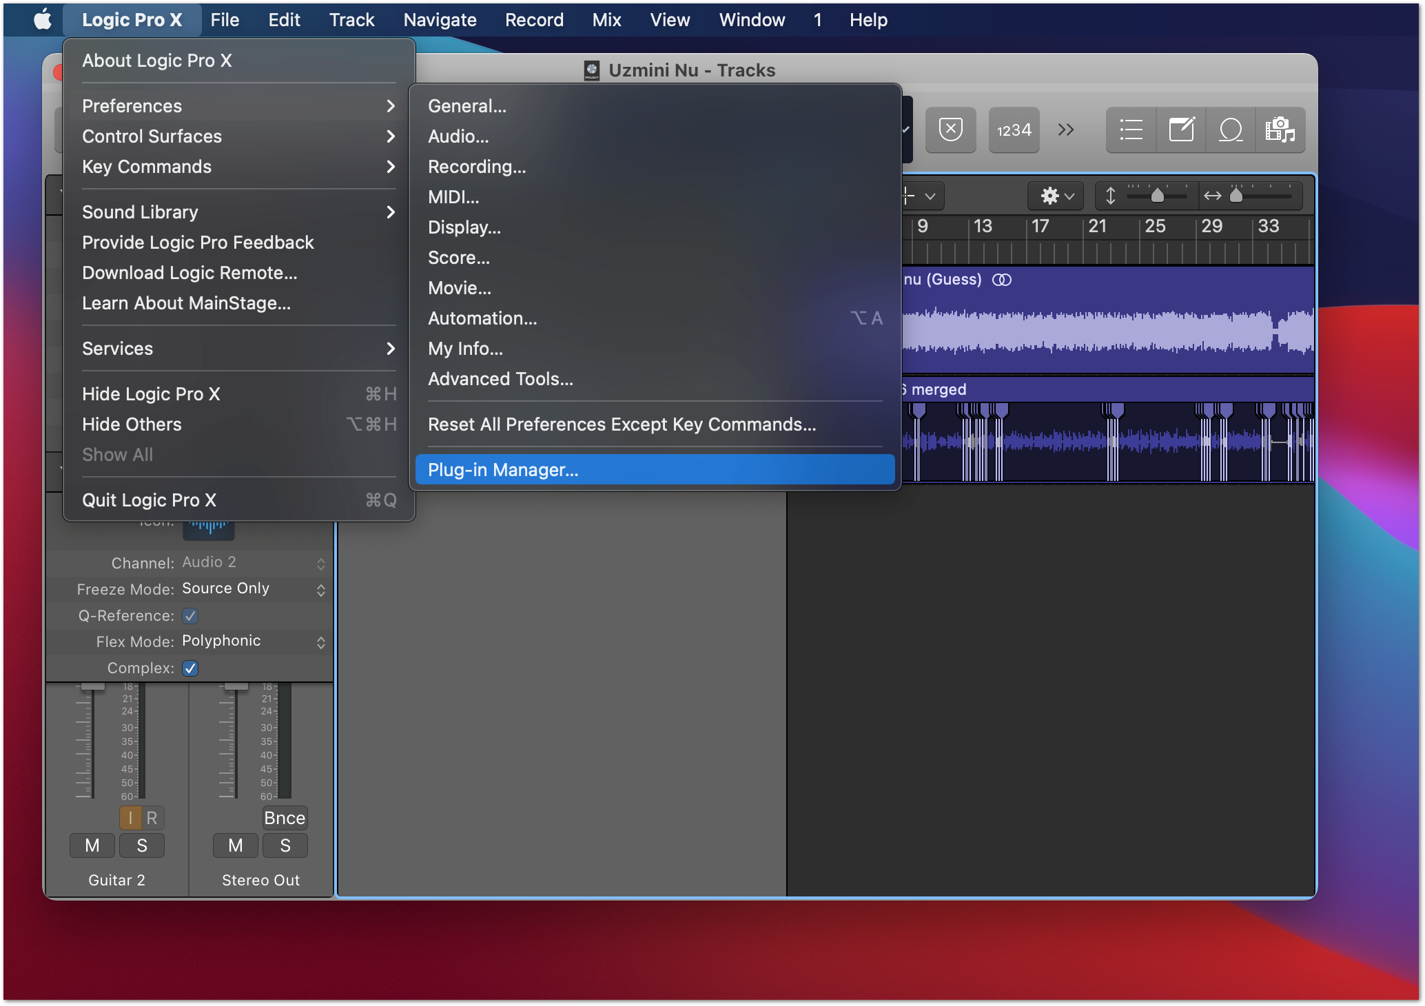Viewport: 1425px width, 1006px height.
Task: Adjust the horizontal zoom slider
Action: (1236, 196)
